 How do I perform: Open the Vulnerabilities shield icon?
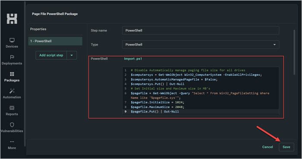12,125
